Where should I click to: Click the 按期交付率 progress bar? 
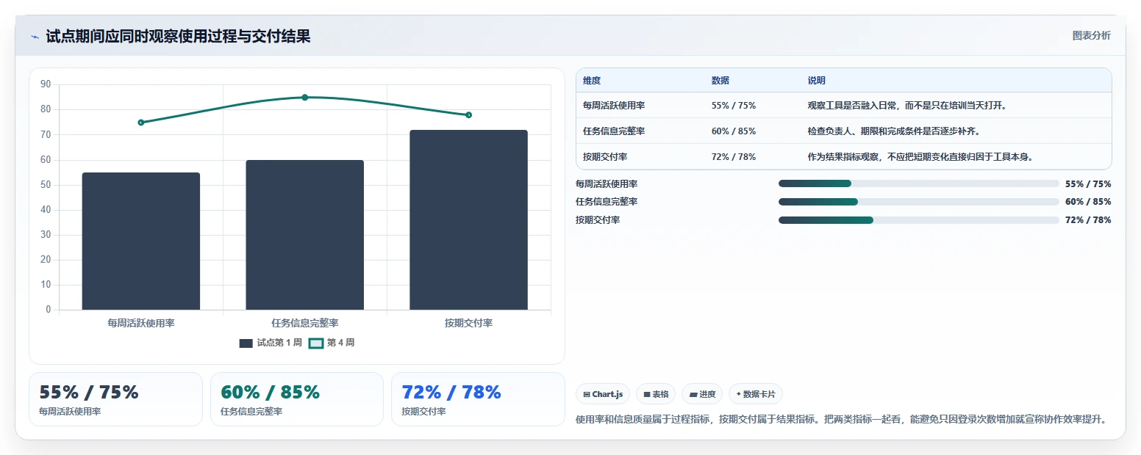[x=919, y=220]
